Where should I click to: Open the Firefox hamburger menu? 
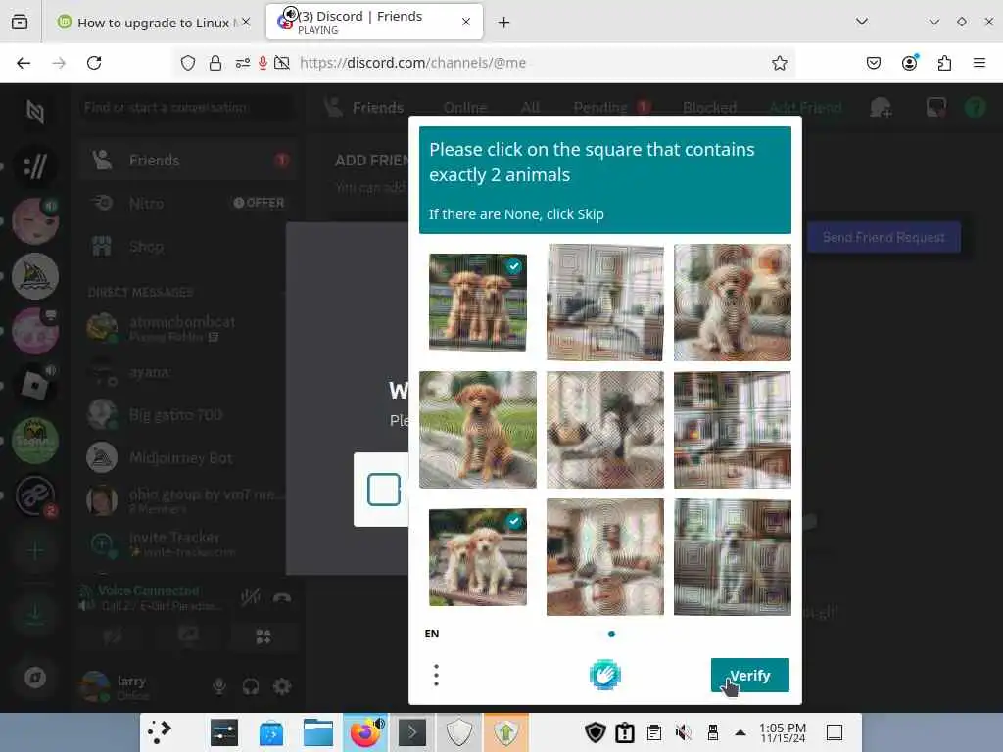(979, 63)
